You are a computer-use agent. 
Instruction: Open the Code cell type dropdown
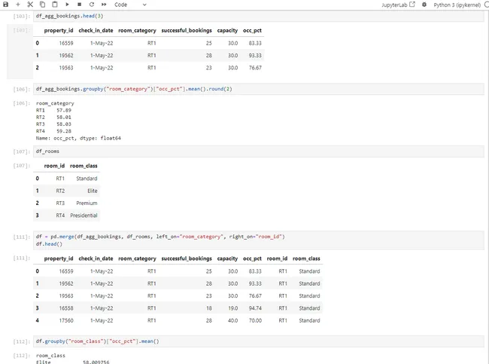pos(130,5)
